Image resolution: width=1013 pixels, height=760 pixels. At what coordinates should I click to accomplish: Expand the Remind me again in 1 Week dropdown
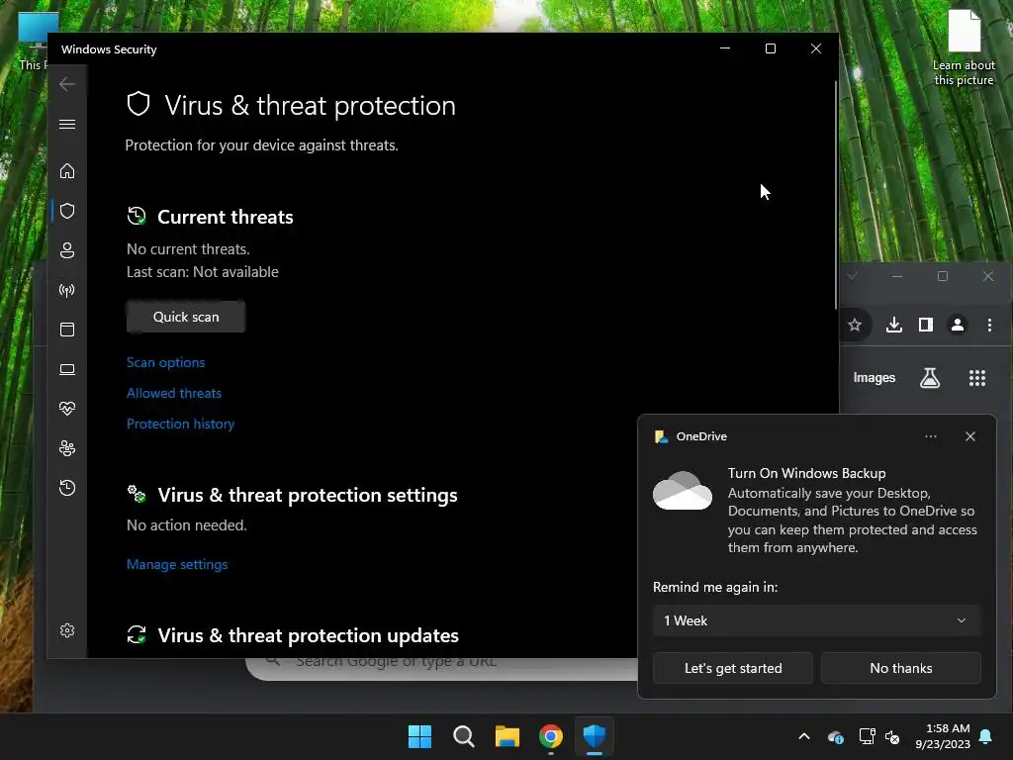tap(816, 621)
